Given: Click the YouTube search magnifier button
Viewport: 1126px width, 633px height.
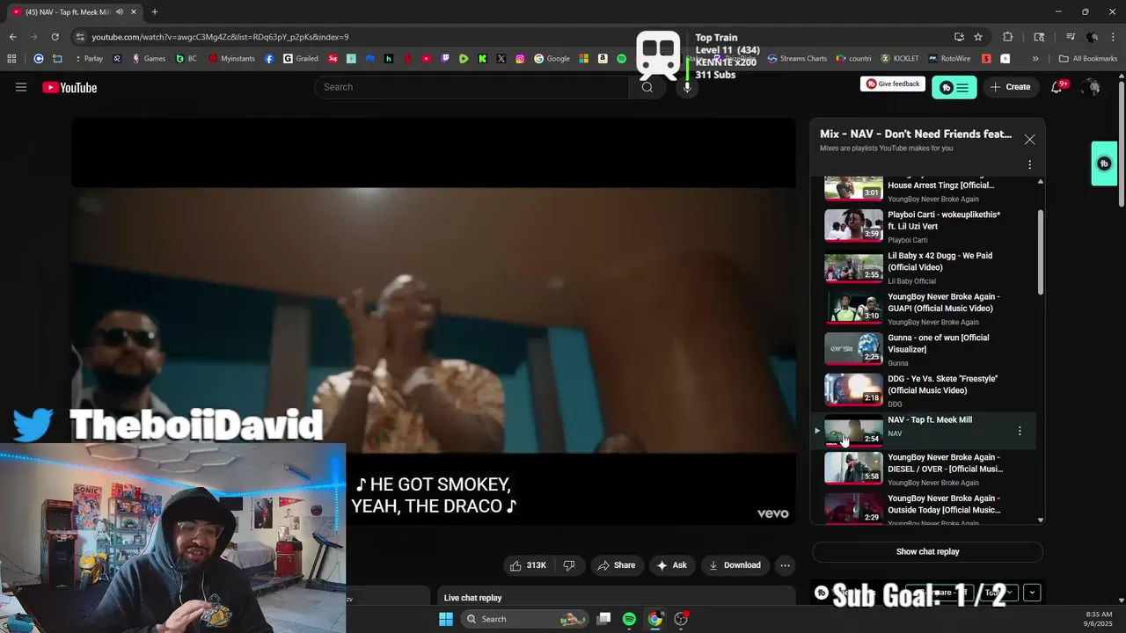Looking at the screenshot, I should [x=647, y=87].
